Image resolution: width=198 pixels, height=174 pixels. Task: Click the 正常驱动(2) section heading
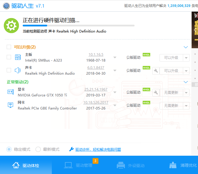[x=17, y=82]
